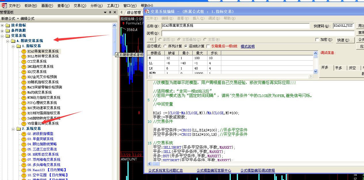The width and height of the screenshot is (364, 180).
Task: Choose the 主图 radio option
Action: pyautogui.click(x=205, y=40)
